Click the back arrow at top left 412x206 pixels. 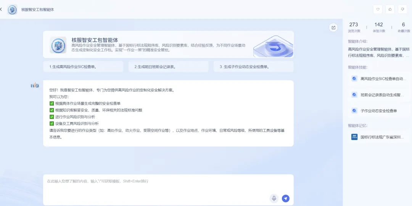tap(1, 9)
